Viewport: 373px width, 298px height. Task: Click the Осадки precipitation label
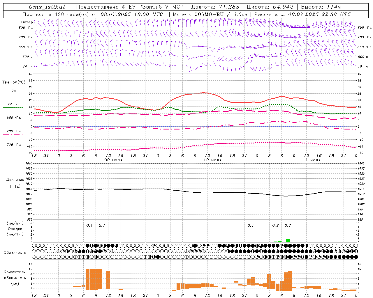(15, 229)
